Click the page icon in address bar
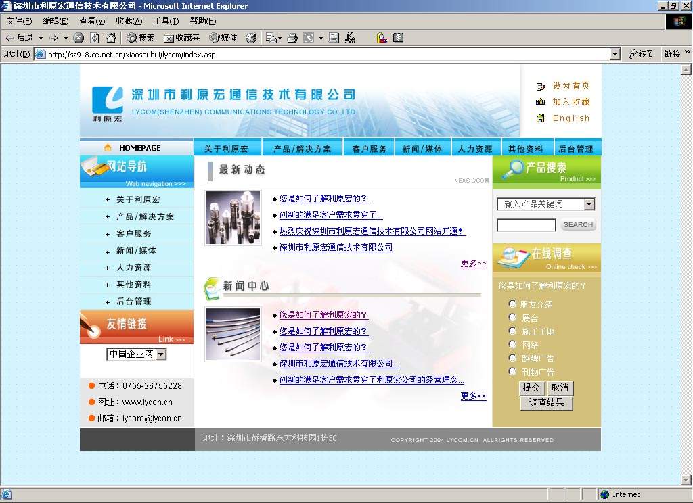The width and height of the screenshot is (693, 503). pyautogui.click(x=40, y=54)
